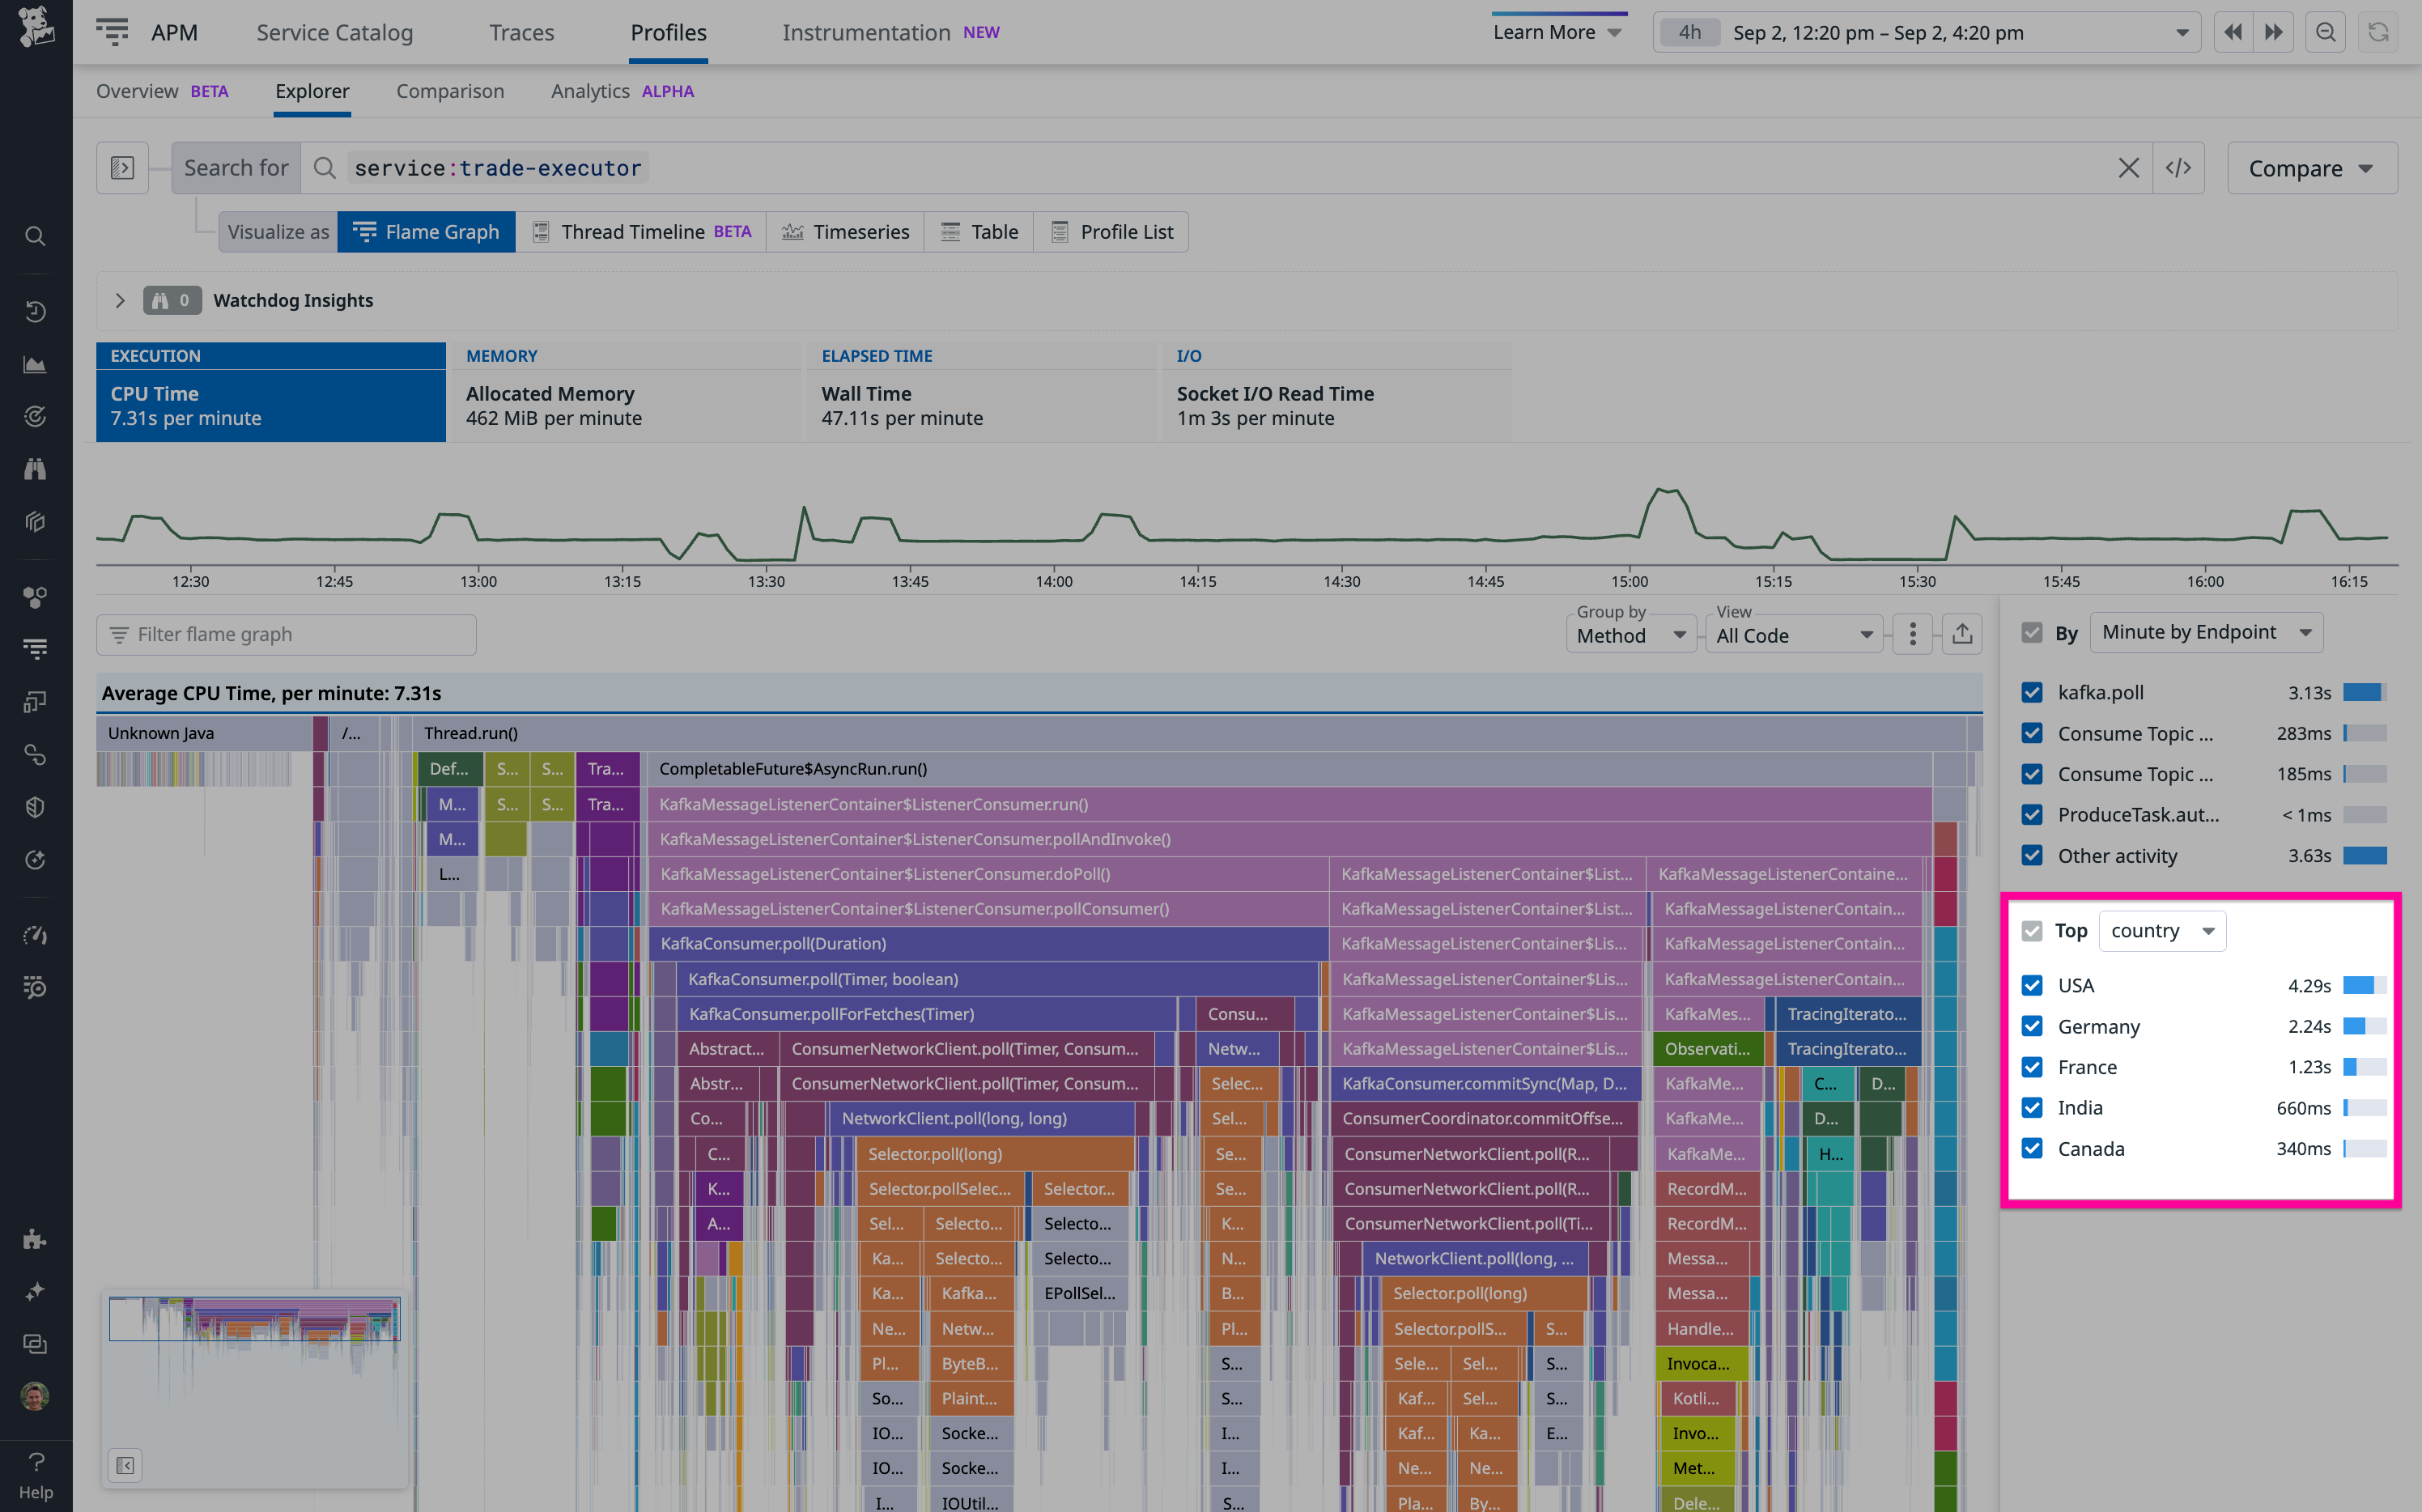Click the code </> icon next to query bar
2422x1512 pixels.
[2179, 167]
